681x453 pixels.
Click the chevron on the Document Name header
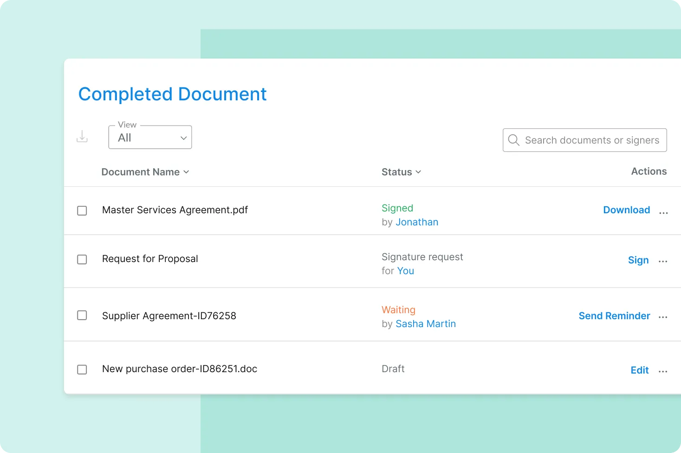[187, 172]
